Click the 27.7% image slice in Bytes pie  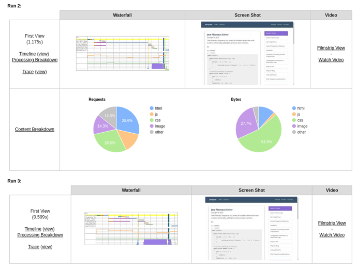click(245, 124)
